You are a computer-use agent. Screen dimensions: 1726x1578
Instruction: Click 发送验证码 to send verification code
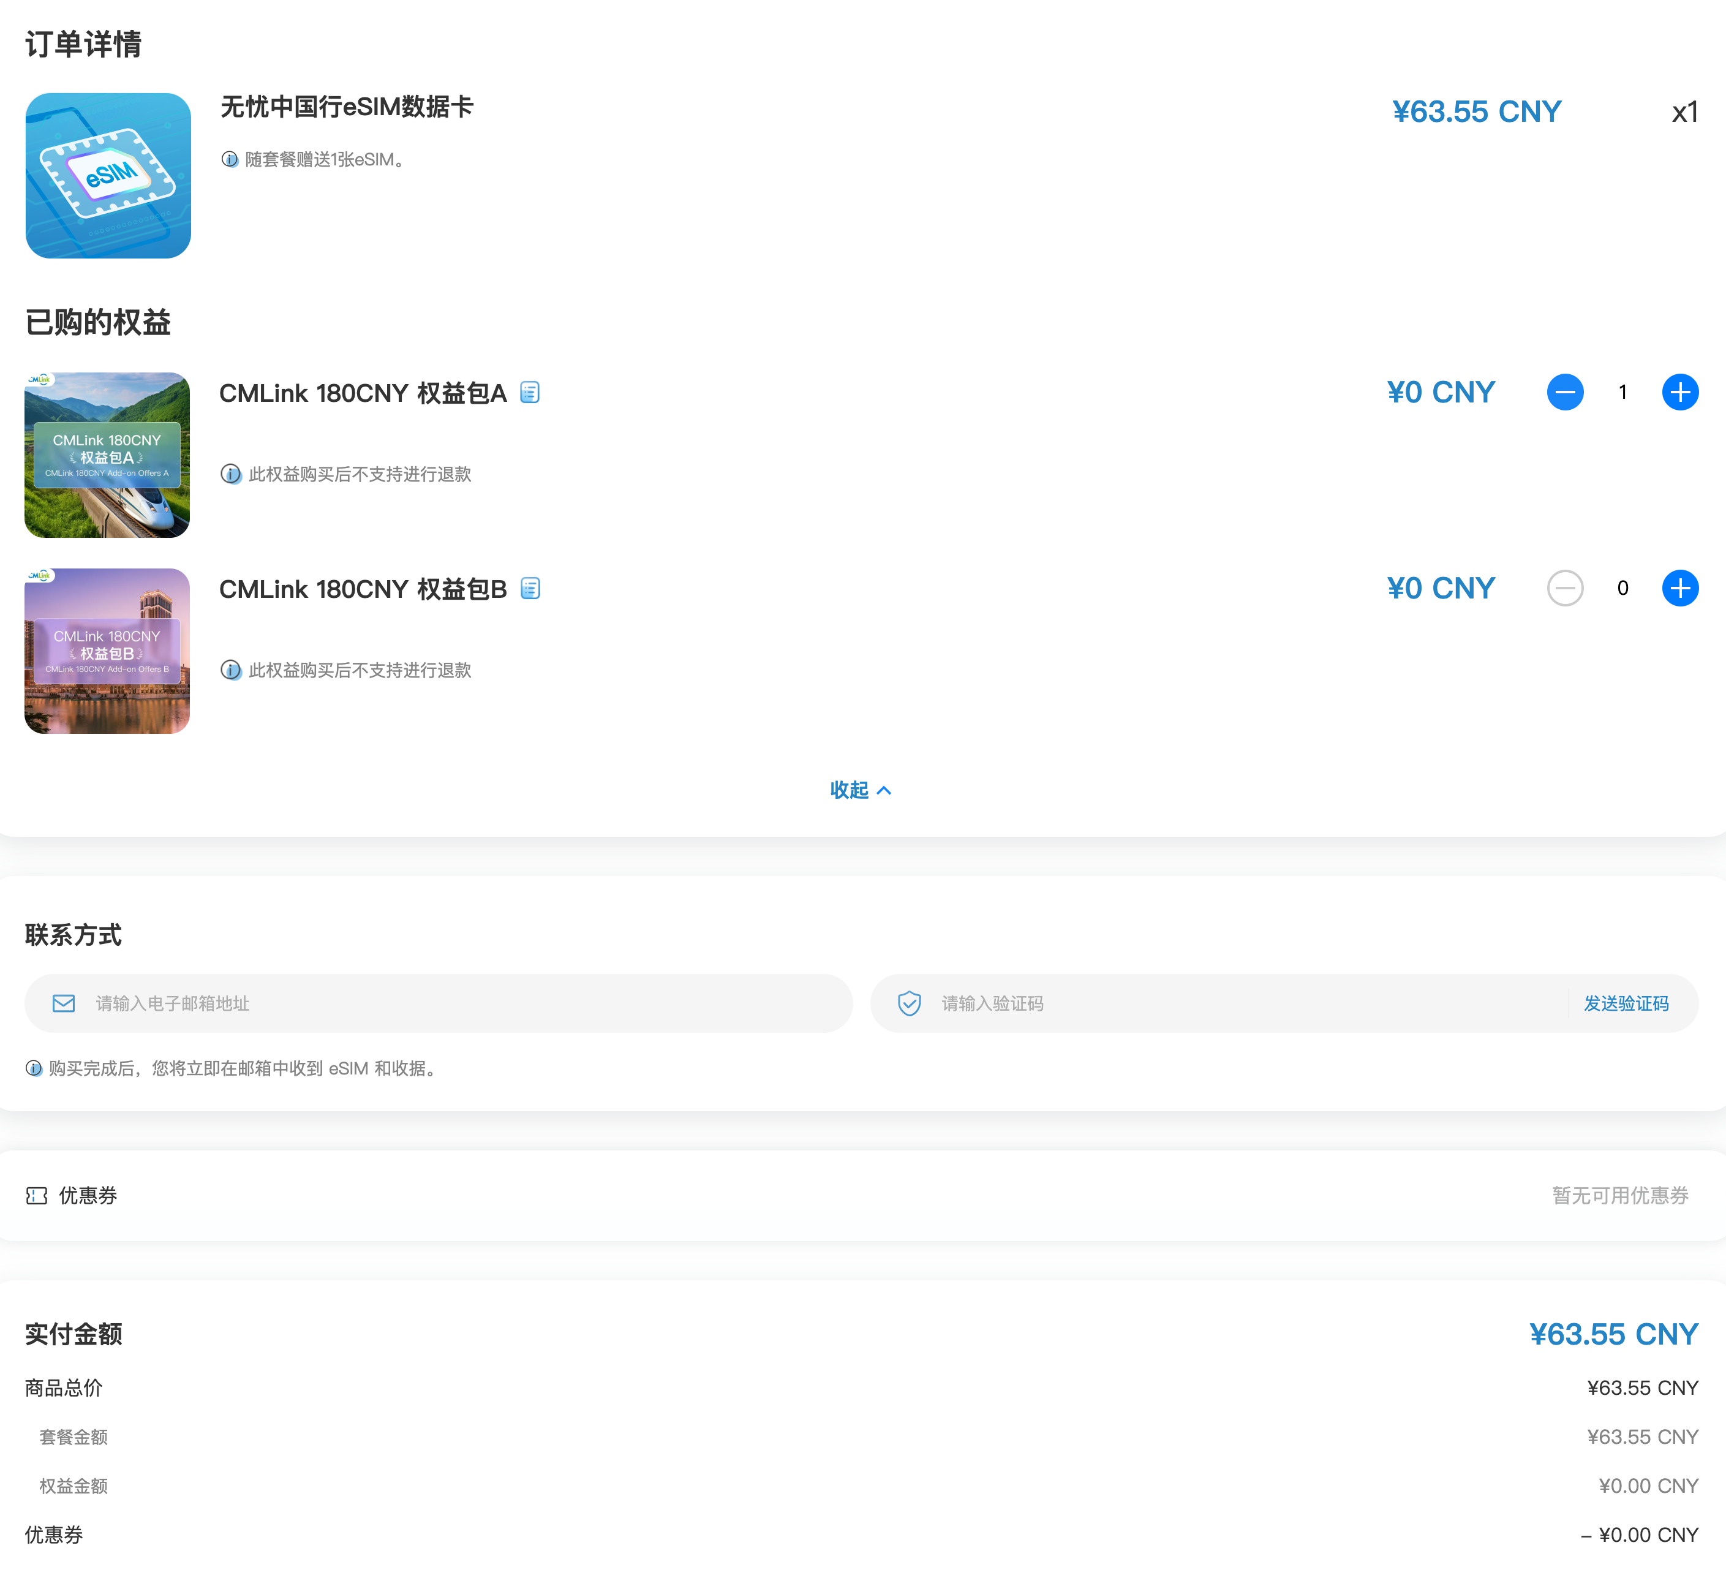[x=1626, y=1003]
